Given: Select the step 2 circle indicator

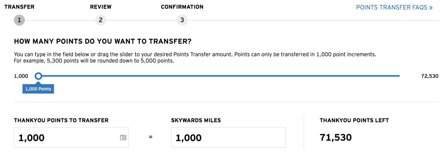Looking at the screenshot, I should click(101, 20).
